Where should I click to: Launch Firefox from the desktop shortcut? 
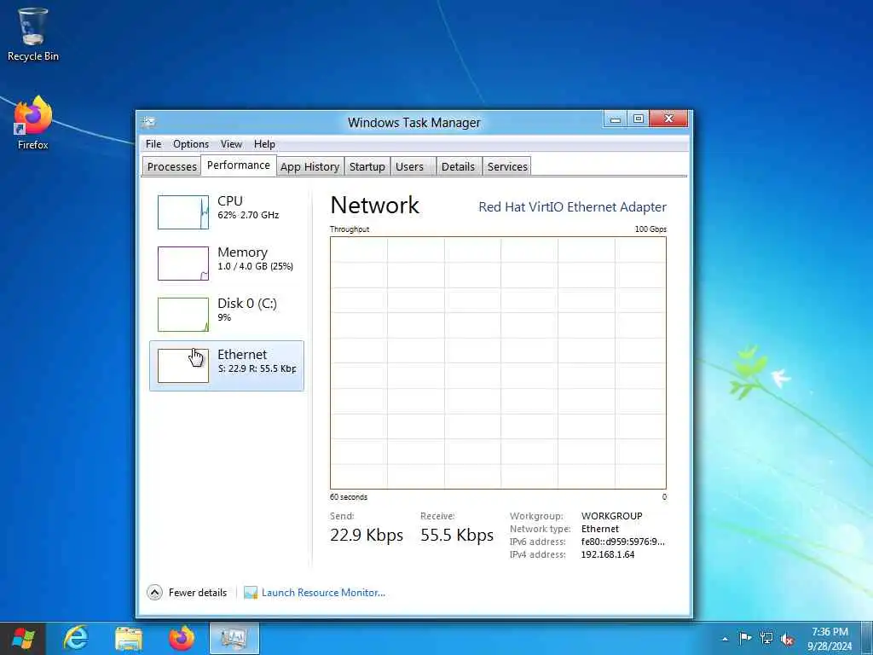(x=33, y=123)
